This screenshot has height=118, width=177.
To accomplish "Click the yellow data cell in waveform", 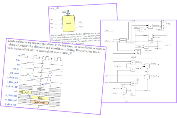I will coord(40,98).
